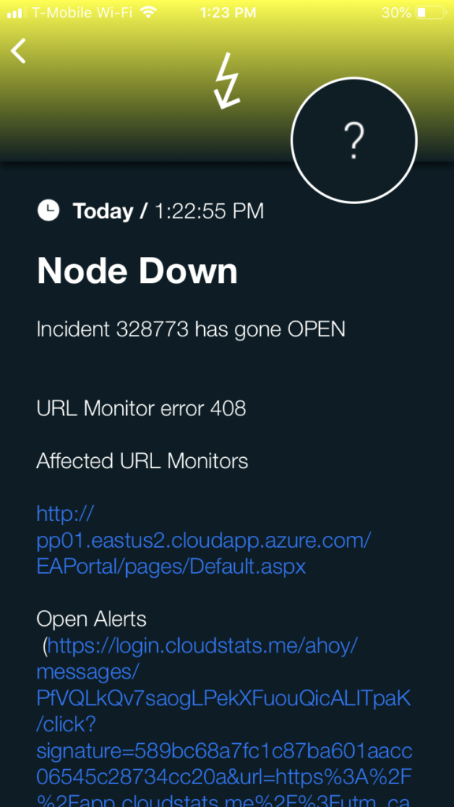Select the URL Monitor error 408 line

click(x=142, y=409)
